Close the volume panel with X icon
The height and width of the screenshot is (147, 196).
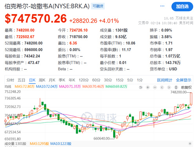point(190,143)
